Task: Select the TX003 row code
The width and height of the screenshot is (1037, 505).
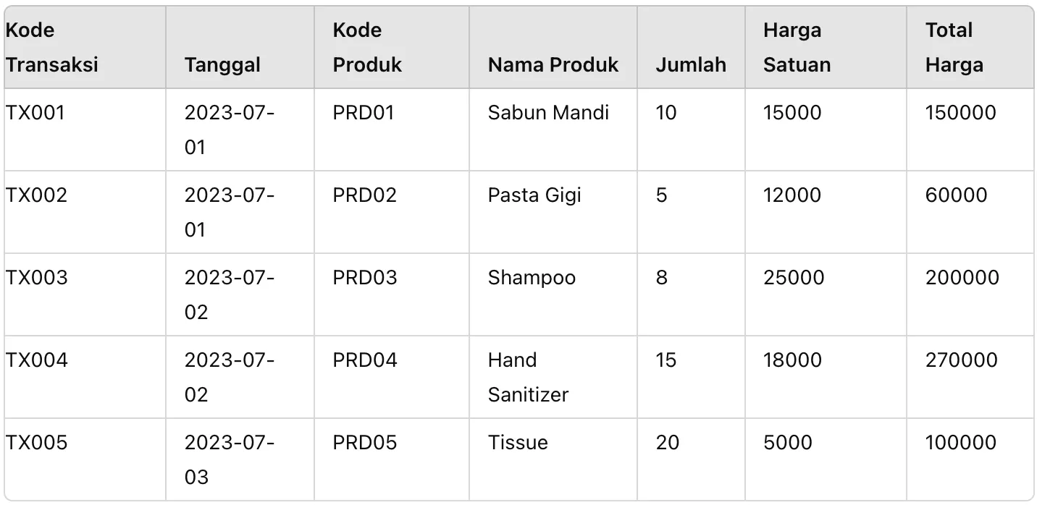Action: pos(37,278)
